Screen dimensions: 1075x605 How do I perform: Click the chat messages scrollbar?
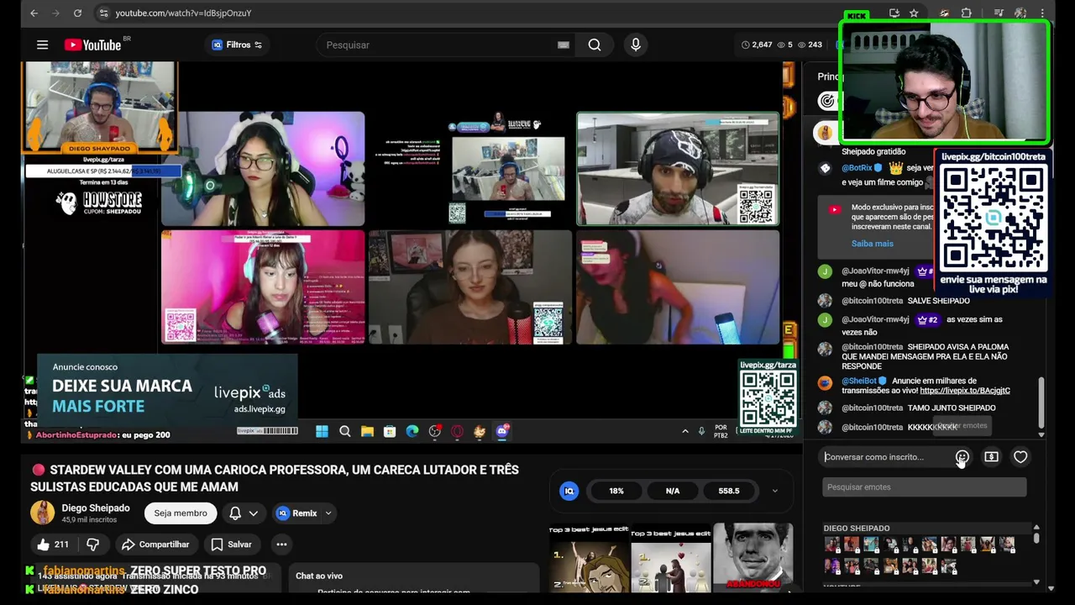click(x=1041, y=402)
